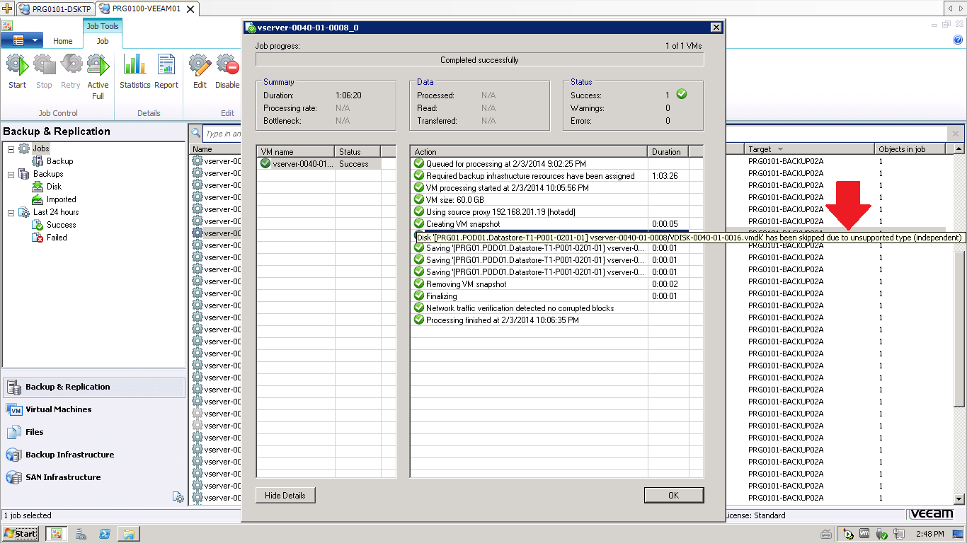The width and height of the screenshot is (967, 543).
Task: Click the keyboard icon in system tray
Action: pyautogui.click(x=826, y=534)
